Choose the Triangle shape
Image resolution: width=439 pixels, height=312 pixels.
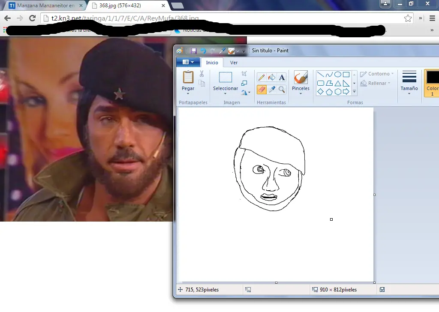pos(338,83)
